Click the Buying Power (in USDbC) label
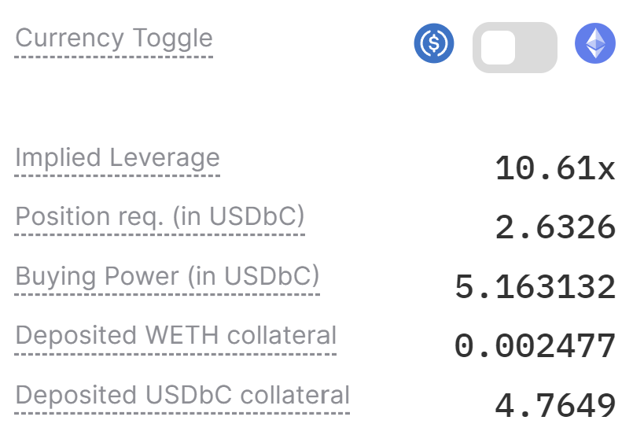644x446 pixels. click(x=167, y=276)
